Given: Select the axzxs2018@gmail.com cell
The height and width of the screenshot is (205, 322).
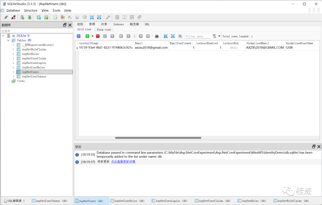Looking at the screenshot, I should pos(151,48).
